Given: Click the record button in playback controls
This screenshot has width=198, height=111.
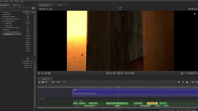Looking at the screenshot, I should (118, 73).
